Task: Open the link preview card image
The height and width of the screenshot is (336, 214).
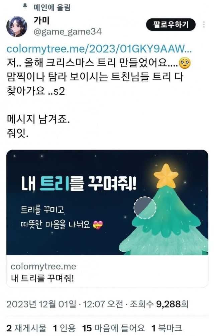Action: coord(107,202)
